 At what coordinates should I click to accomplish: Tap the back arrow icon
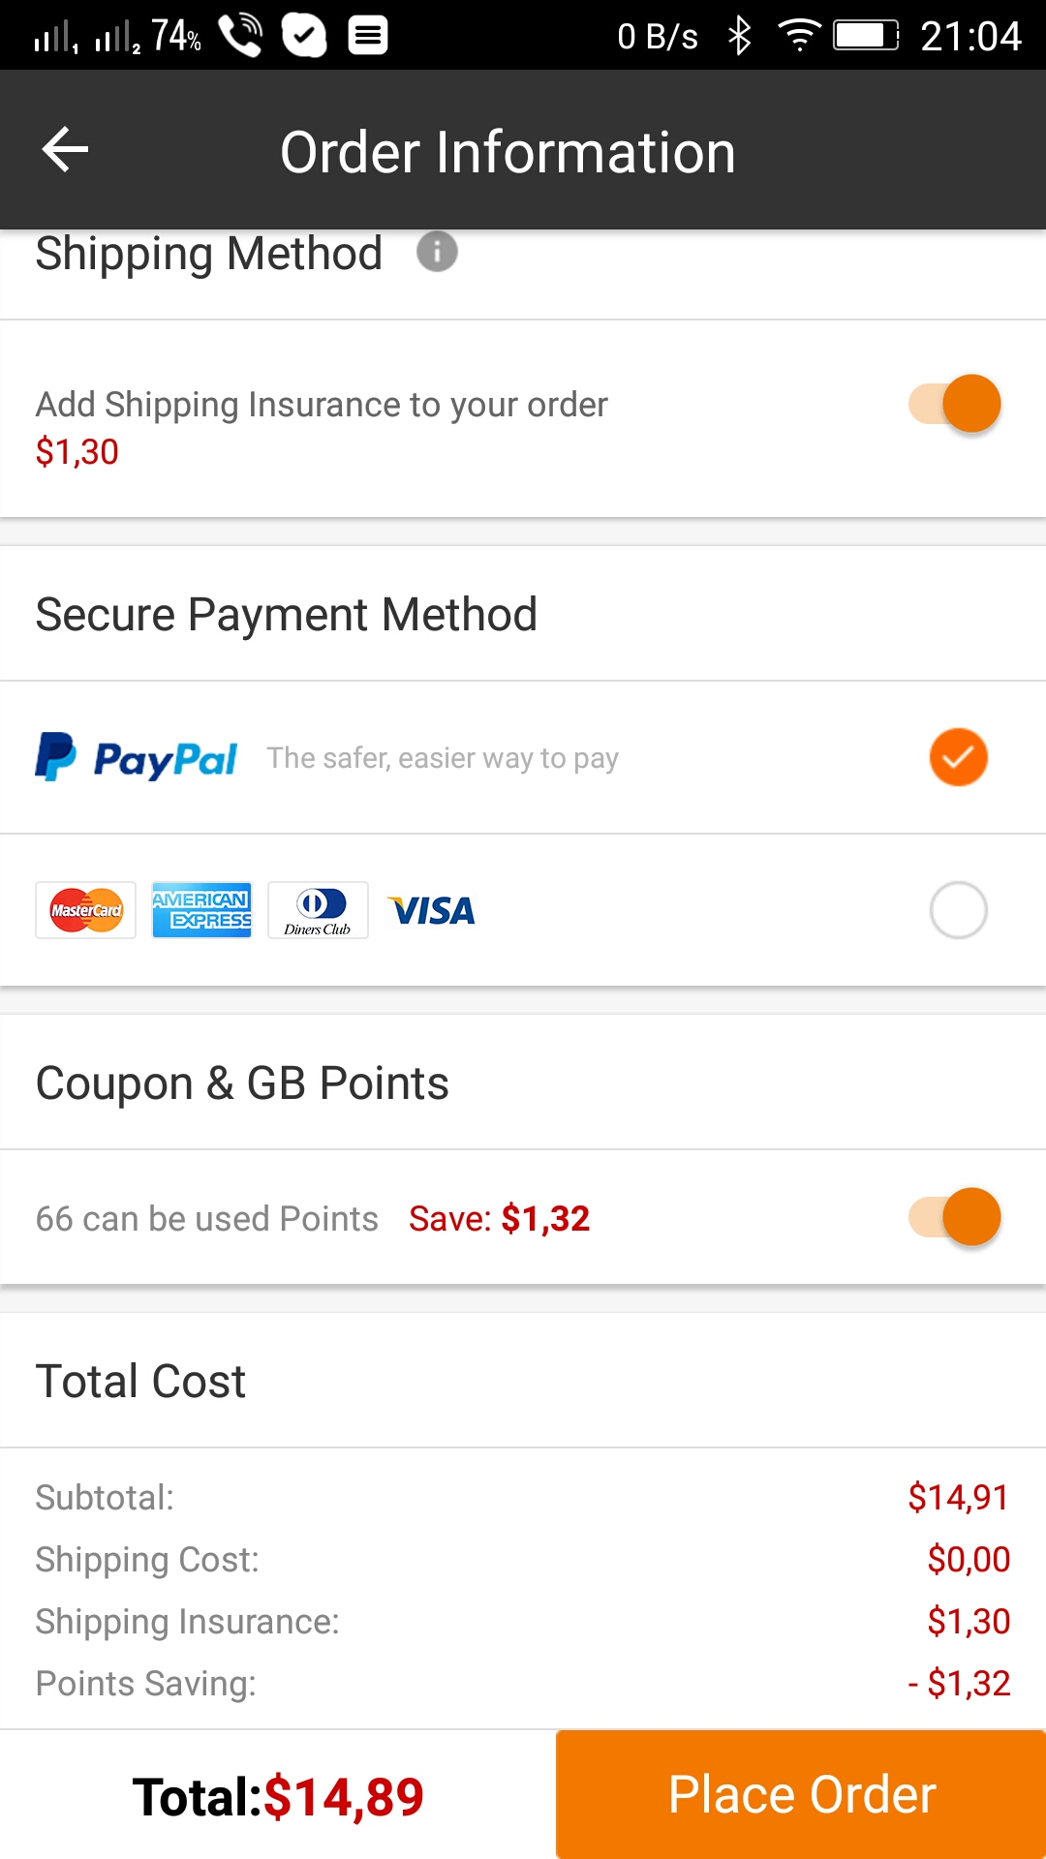[x=66, y=150]
